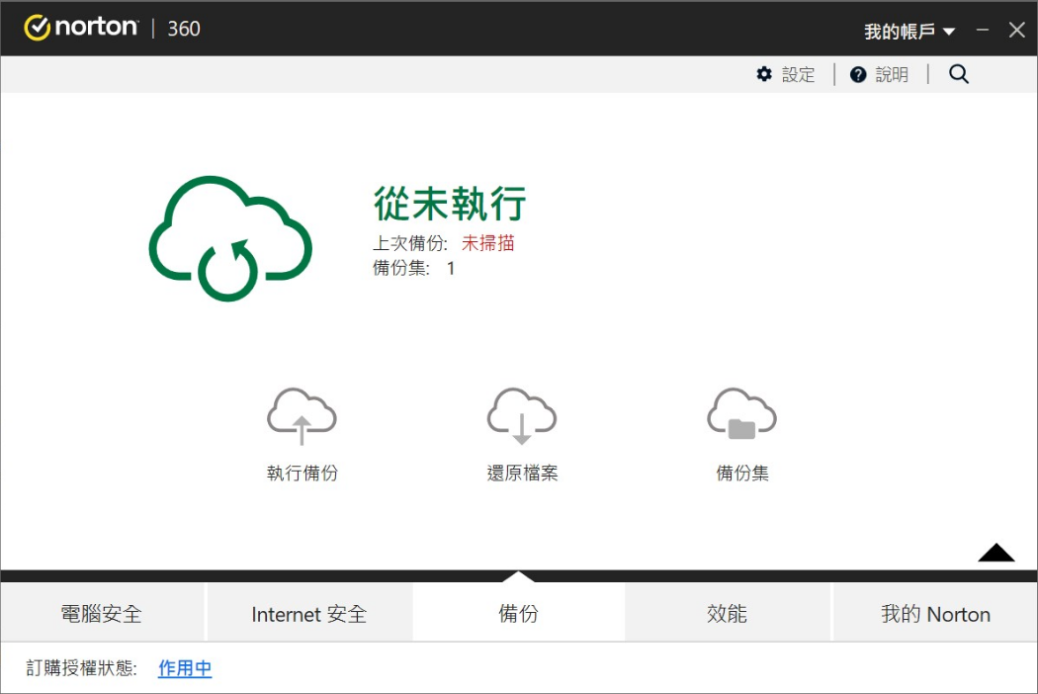Minimize the Norton 360 window
Viewport: 1038px width, 694px height.
982,30
